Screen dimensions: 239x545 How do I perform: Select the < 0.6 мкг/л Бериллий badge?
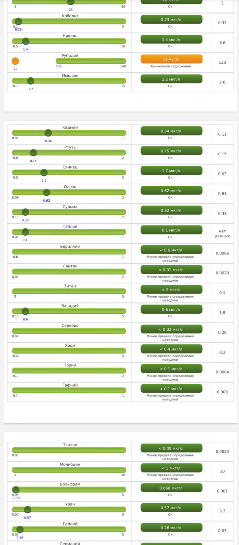point(171,250)
